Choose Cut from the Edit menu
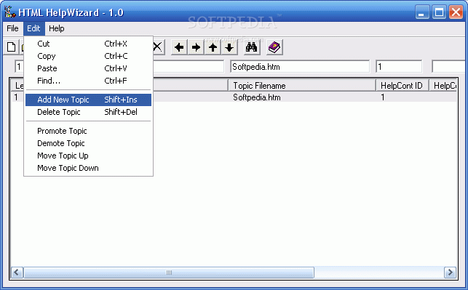The height and width of the screenshot is (290, 468). pyautogui.click(x=88, y=44)
